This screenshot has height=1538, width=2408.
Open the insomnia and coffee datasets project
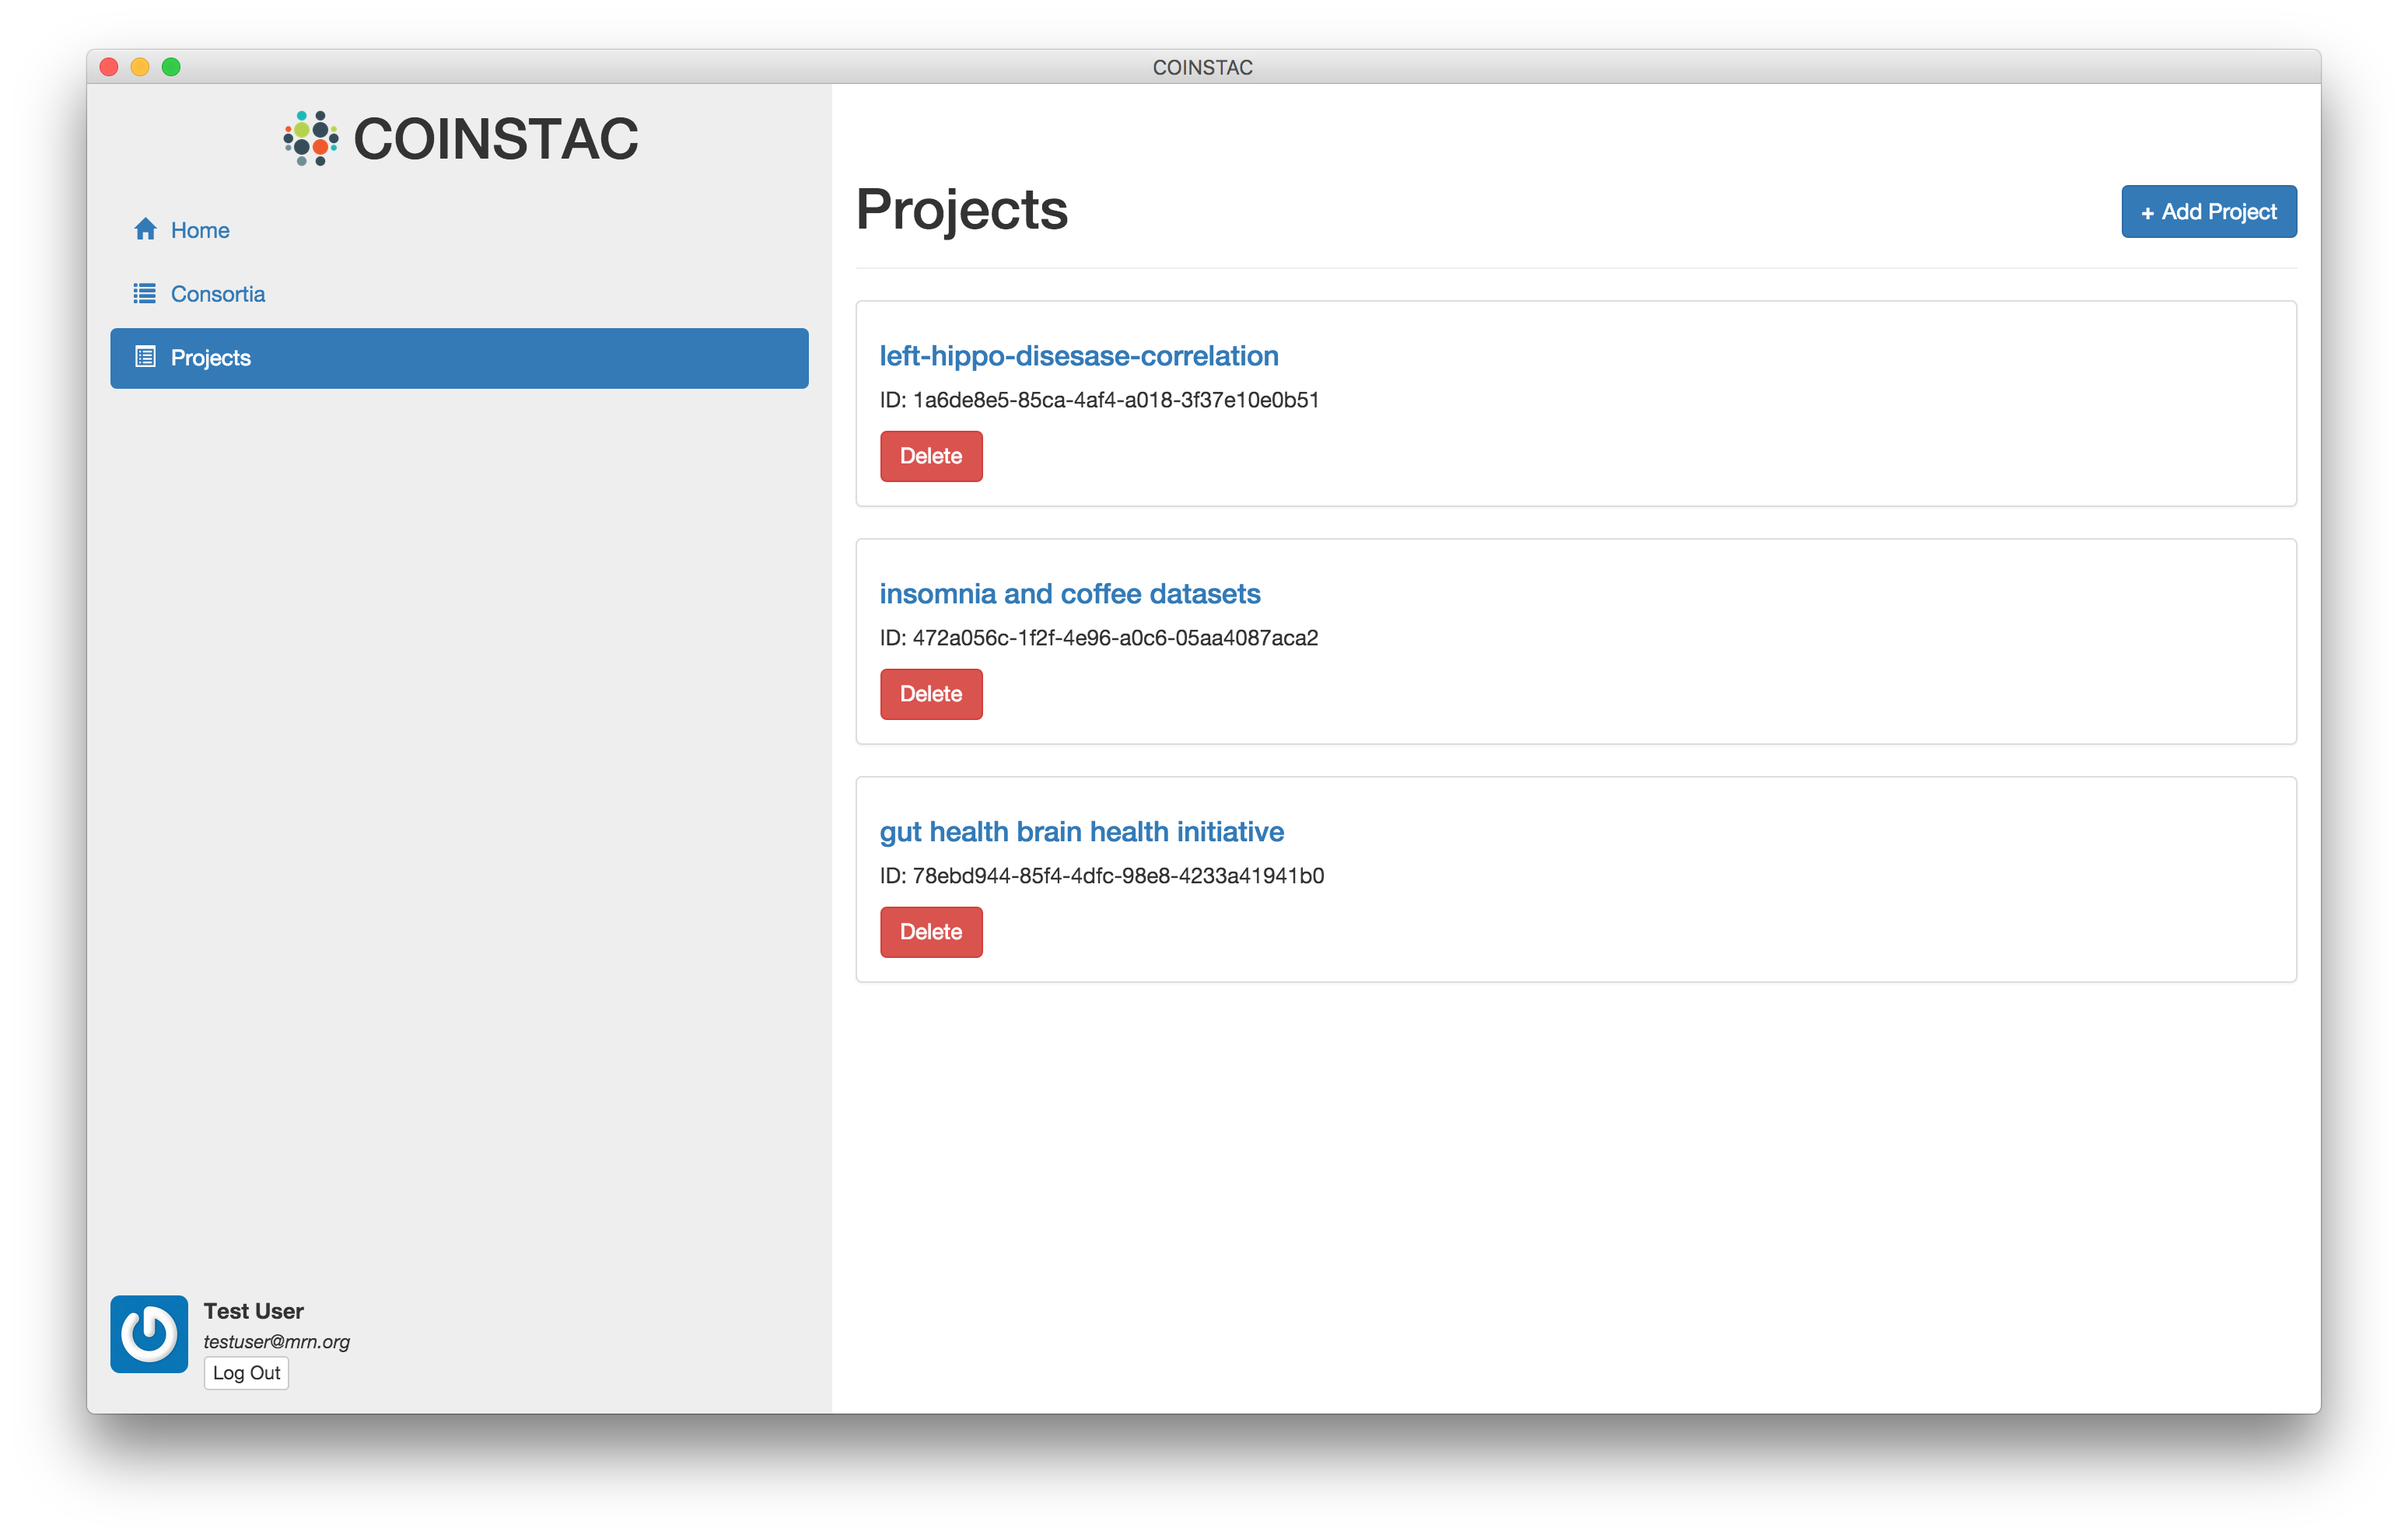tap(1069, 594)
